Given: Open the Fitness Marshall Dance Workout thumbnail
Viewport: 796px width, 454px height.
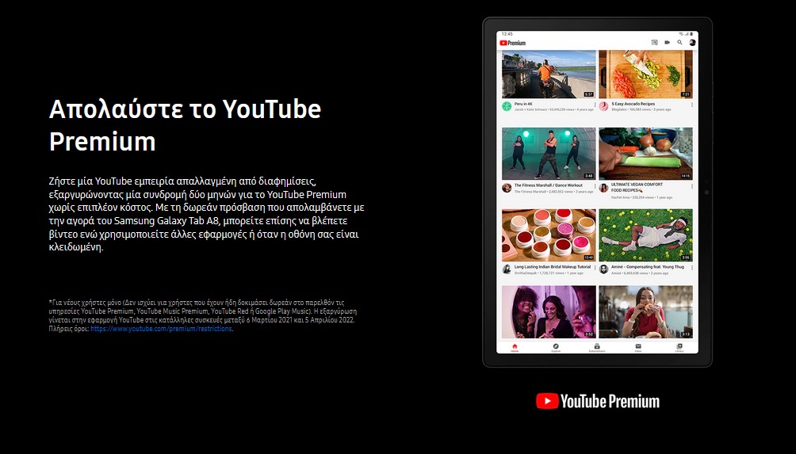Looking at the screenshot, I should pos(549,154).
